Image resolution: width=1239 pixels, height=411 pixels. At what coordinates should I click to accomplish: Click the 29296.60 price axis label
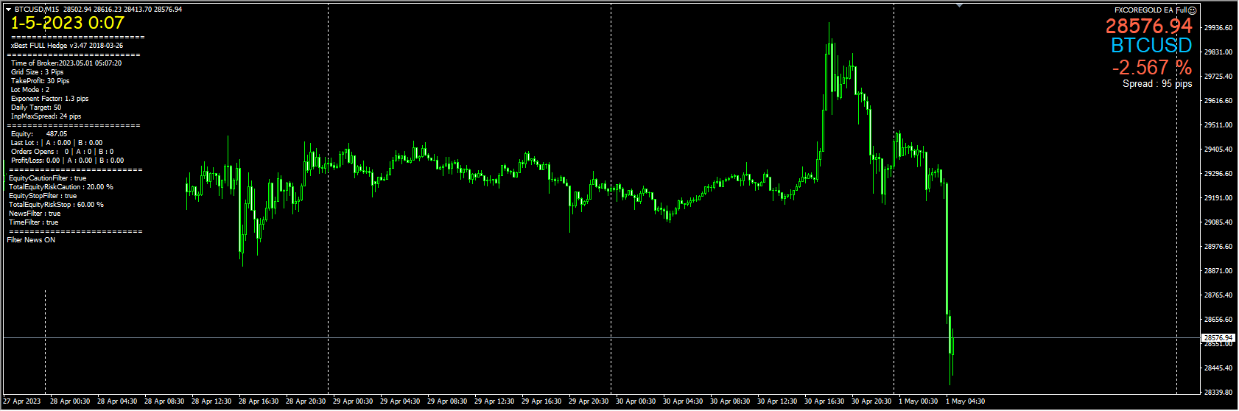1218,174
